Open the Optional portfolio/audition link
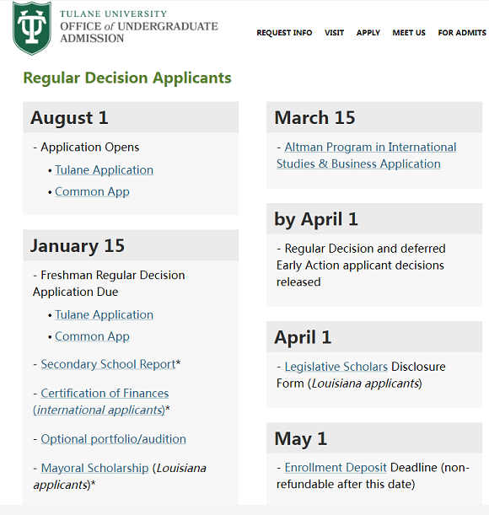Image resolution: width=489 pixels, height=515 pixels. pyautogui.click(x=113, y=439)
